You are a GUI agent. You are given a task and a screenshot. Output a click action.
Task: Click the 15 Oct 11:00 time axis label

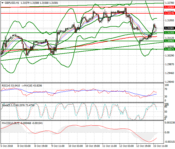(x=160, y=146)
